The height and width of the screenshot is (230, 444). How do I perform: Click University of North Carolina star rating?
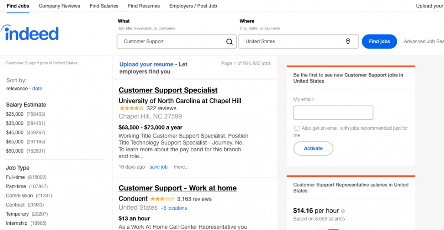point(131,109)
